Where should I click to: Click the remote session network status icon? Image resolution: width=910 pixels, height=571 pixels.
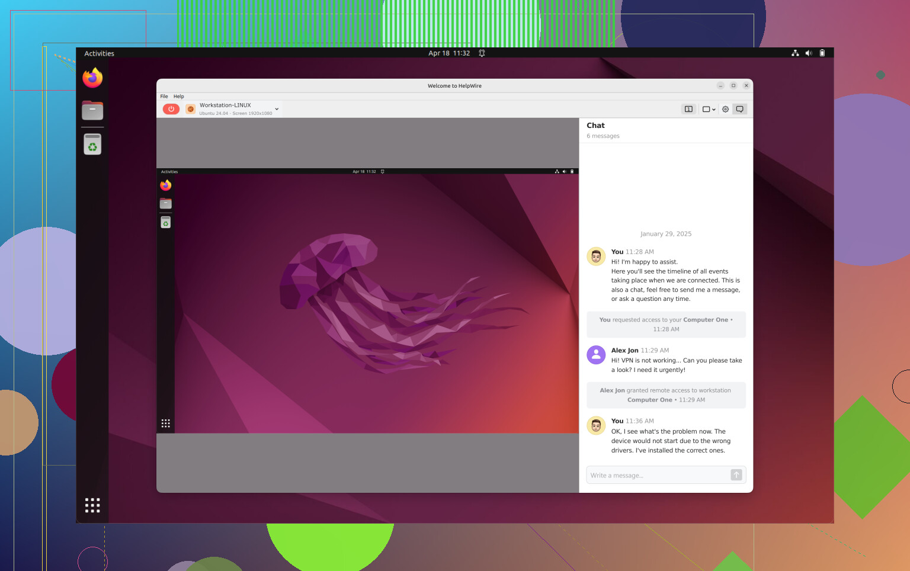click(557, 172)
